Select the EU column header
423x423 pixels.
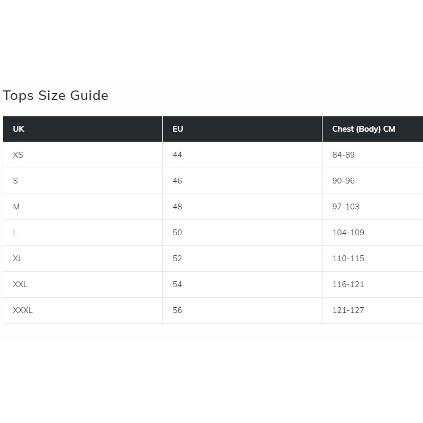pyautogui.click(x=242, y=129)
